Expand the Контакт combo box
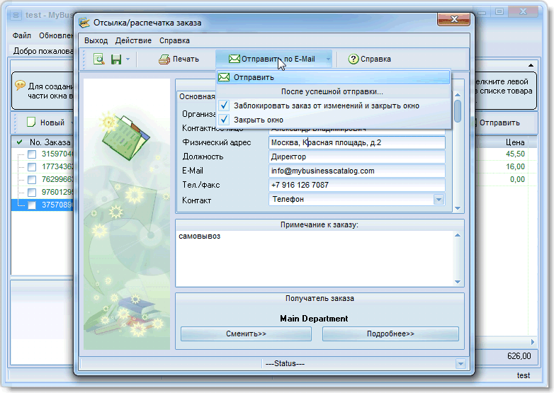The width and height of the screenshot is (554, 393). coord(439,200)
